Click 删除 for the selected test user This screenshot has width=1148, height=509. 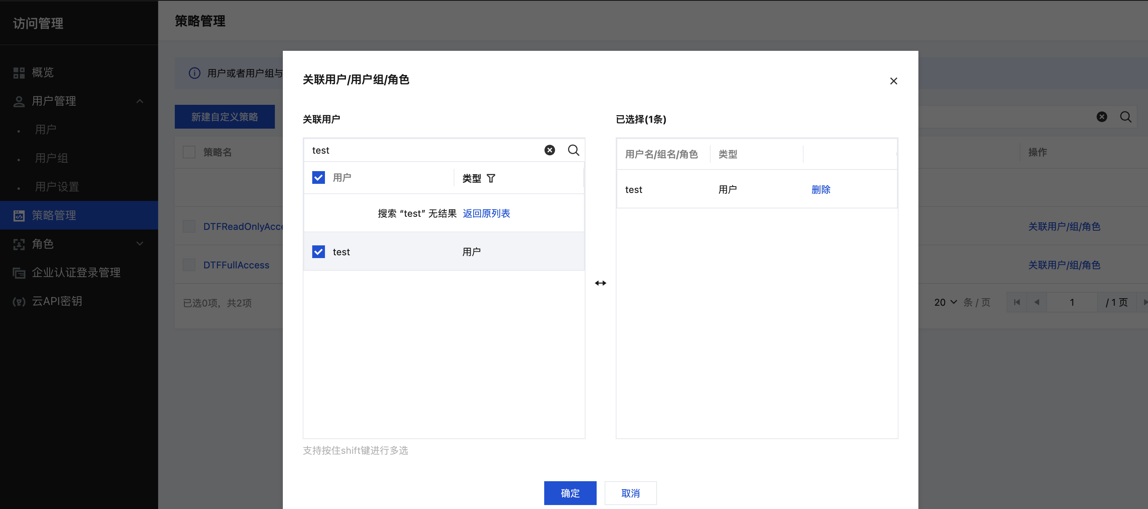(x=820, y=190)
